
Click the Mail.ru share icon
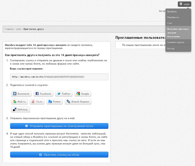pos(15,102)
